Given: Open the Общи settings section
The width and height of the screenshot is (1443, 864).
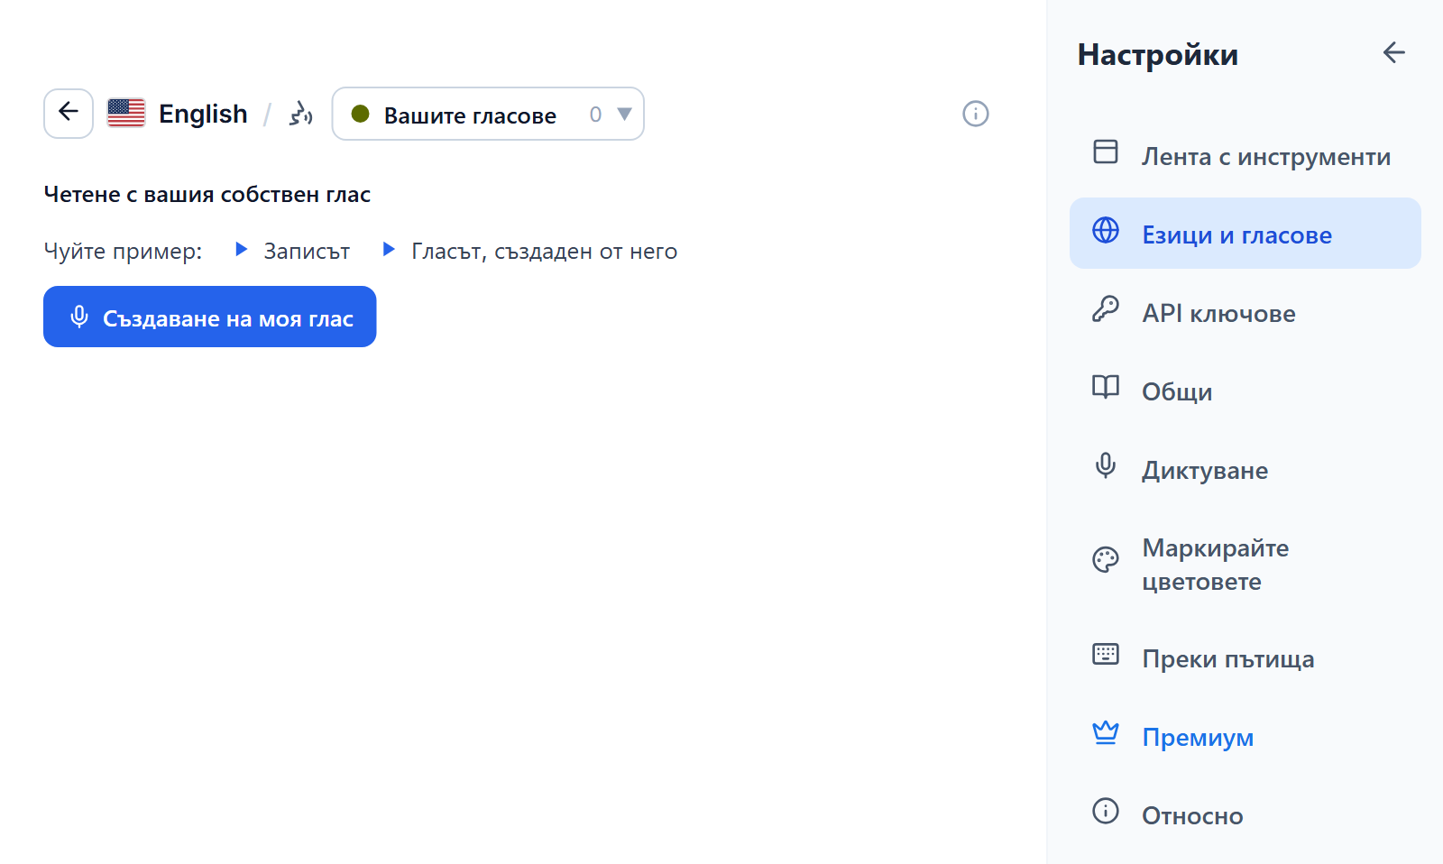Looking at the screenshot, I should [x=1245, y=391].
